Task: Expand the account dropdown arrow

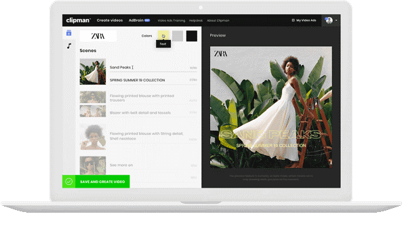Action: coord(336,20)
